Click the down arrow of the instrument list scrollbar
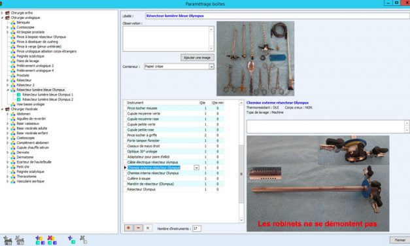Viewport: 410px width, 246px height. pos(241,220)
